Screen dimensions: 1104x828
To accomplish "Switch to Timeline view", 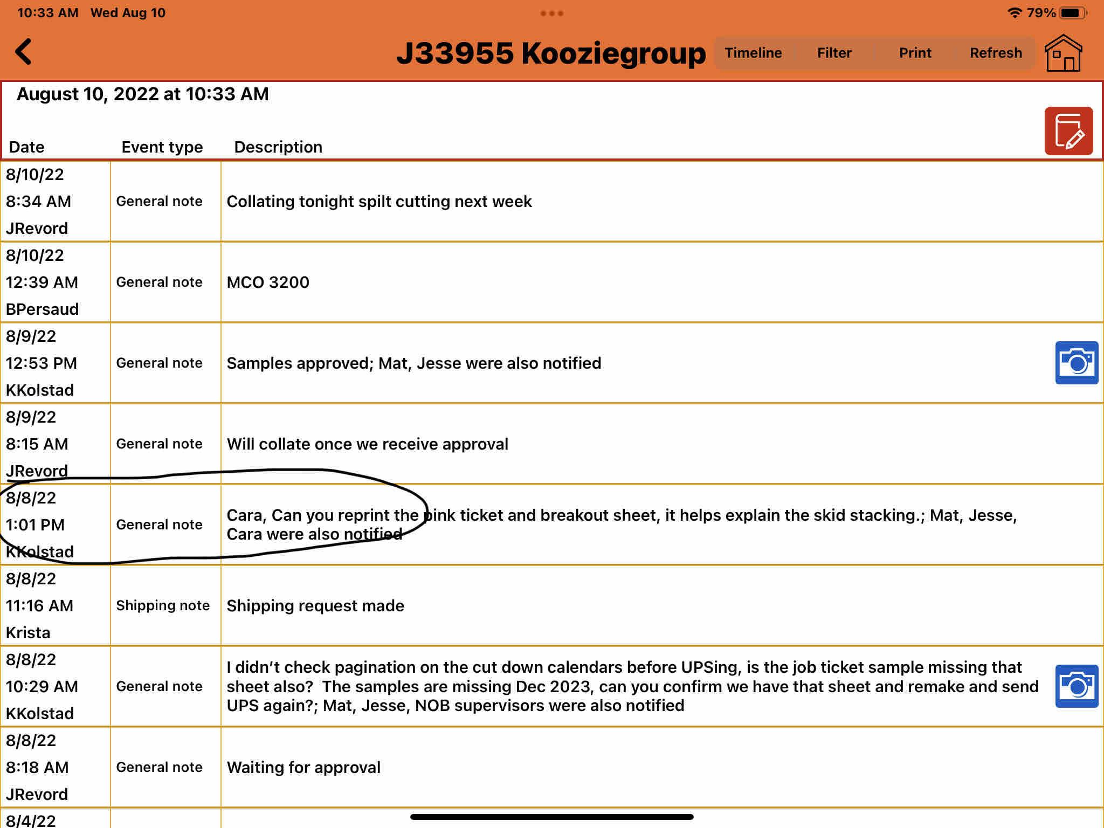I will (753, 53).
